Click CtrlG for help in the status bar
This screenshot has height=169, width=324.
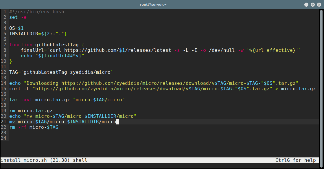tap(295, 160)
